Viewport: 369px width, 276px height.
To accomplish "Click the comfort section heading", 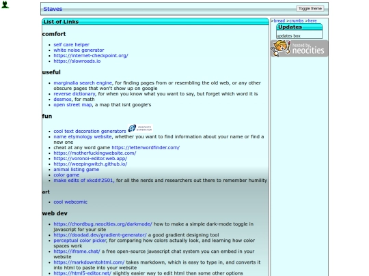I will click(54, 34).
